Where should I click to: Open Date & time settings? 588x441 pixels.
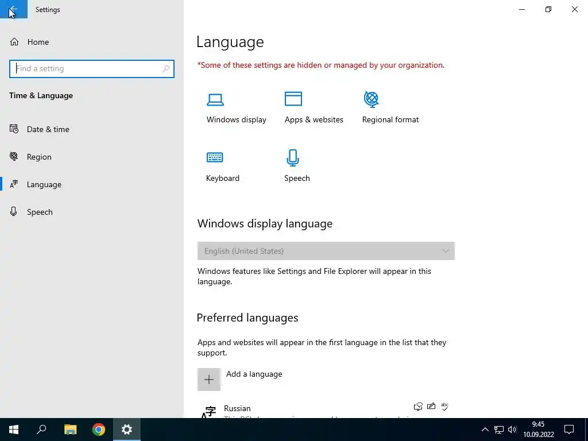[x=48, y=129]
